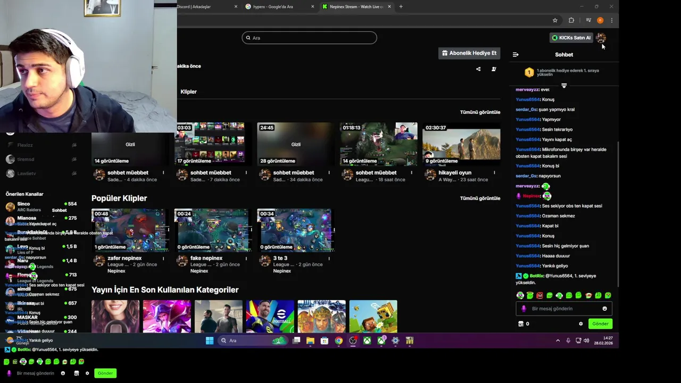The height and width of the screenshot is (383, 681).
Task: Select the first emote with headphones
Action: coord(520,295)
